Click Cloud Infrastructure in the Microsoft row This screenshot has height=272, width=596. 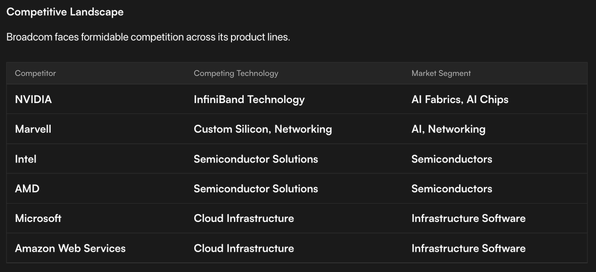[244, 218]
